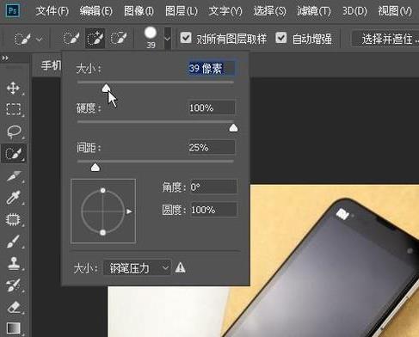Viewport: 419px width, 337px height.
Task: Open the 图层(L) menu
Action: tap(182, 11)
